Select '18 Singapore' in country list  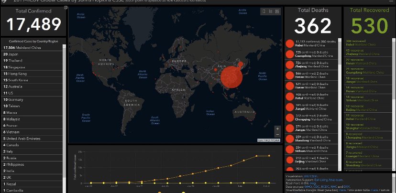(32, 67)
